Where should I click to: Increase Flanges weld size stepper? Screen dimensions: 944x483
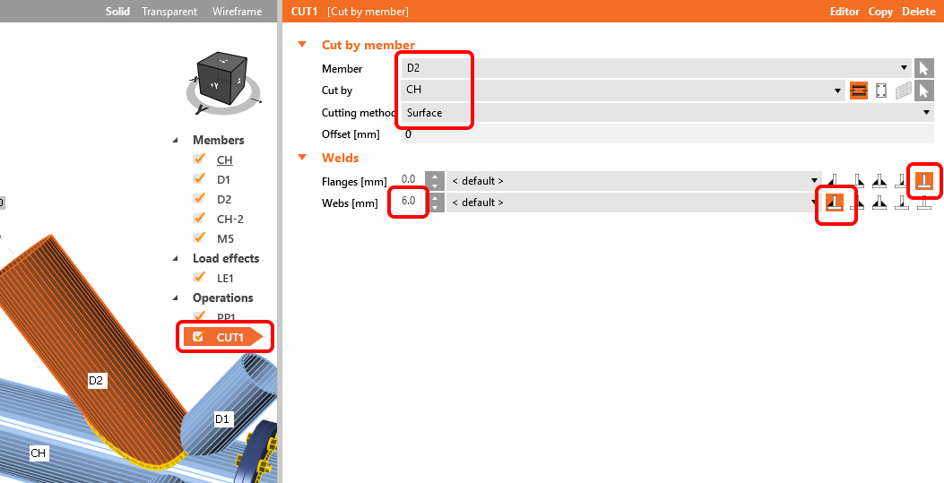pyautogui.click(x=435, y=177)
